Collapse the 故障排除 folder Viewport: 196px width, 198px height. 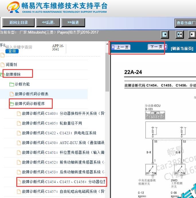13,74
